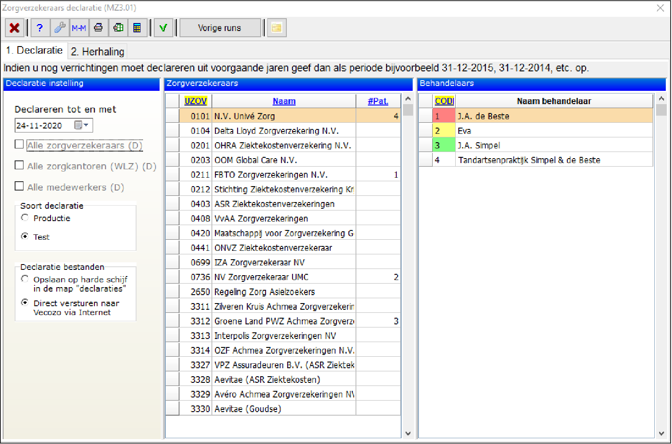Select the Test radio button
This screenshot has width=672, height=444.
(x=25, y=236)
